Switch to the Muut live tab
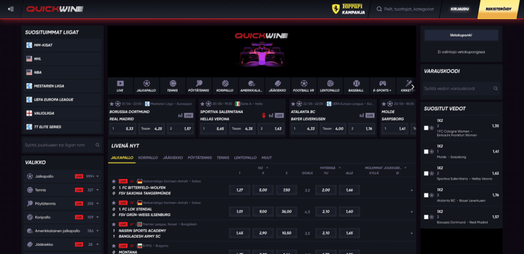Viewport: 524px width, 254px height. click(x=267, y=158)
